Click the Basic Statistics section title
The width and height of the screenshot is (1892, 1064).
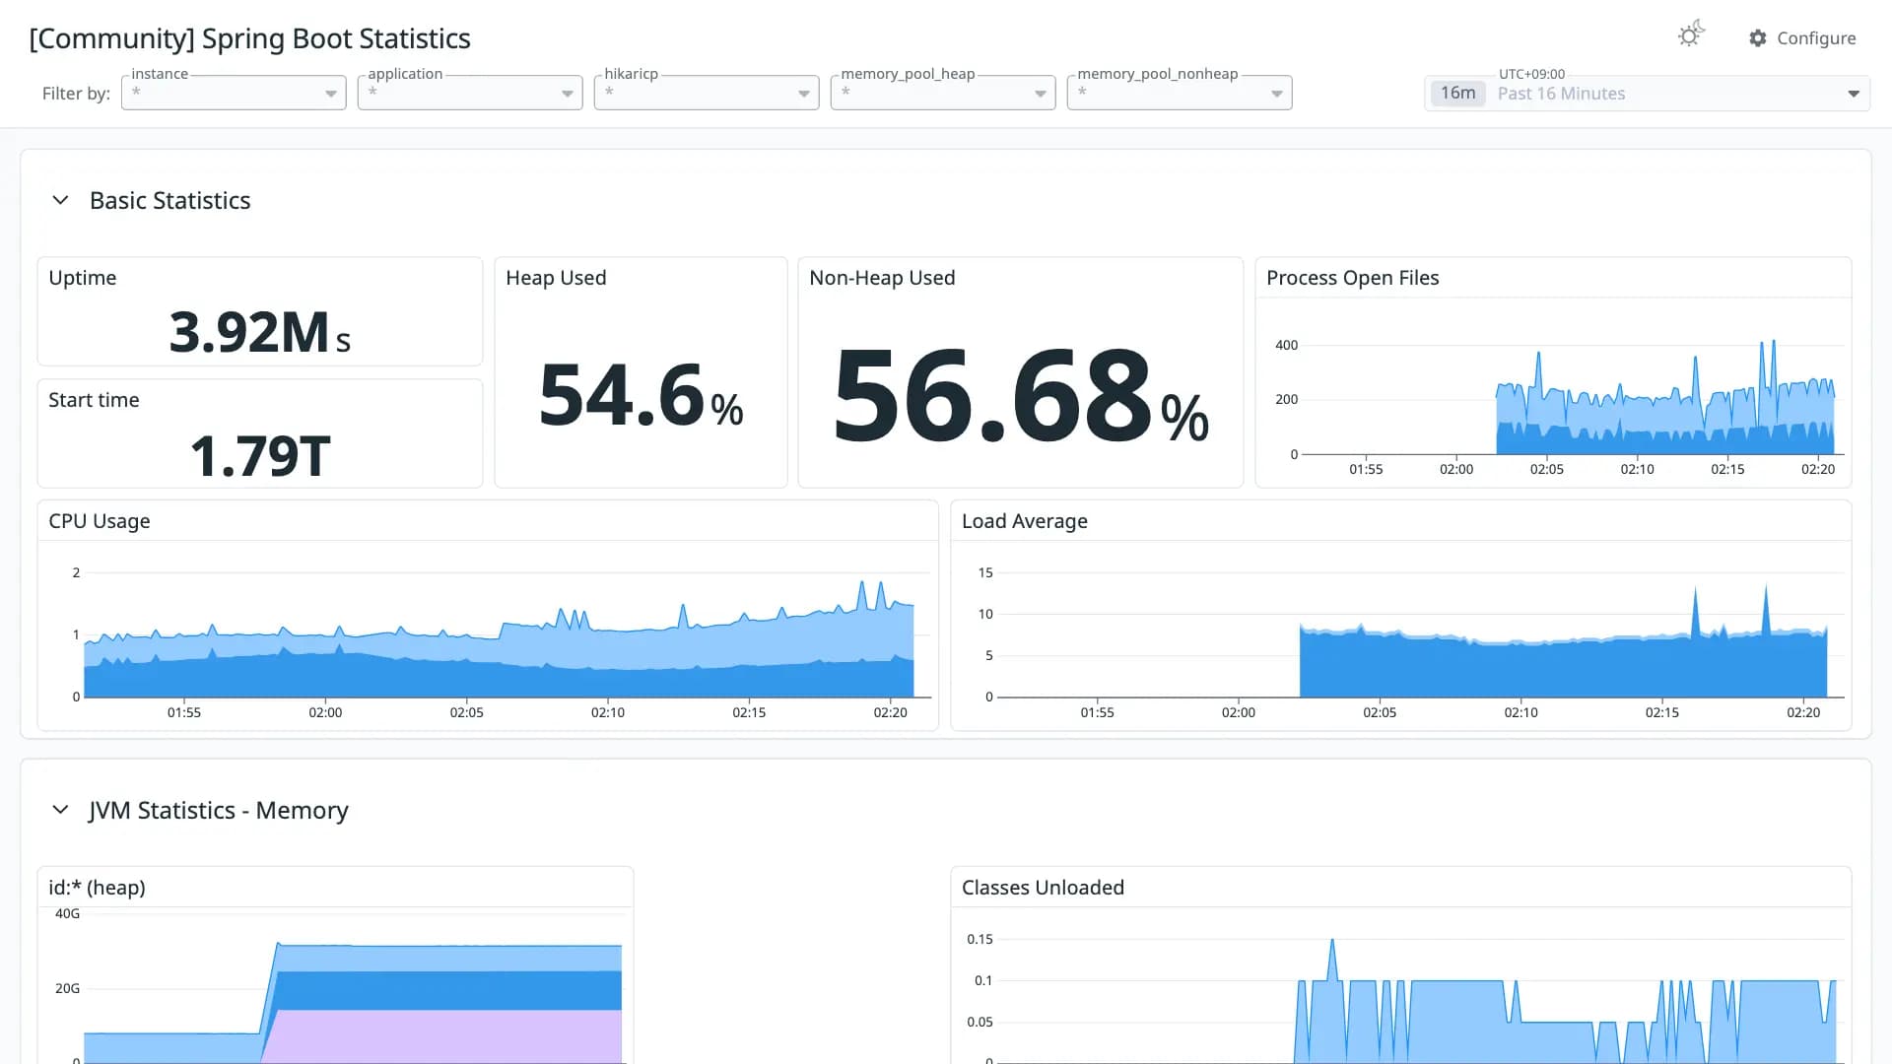[169, 200]
